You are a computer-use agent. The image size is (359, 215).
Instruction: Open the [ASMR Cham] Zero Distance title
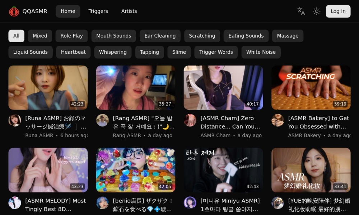point(230,123)
